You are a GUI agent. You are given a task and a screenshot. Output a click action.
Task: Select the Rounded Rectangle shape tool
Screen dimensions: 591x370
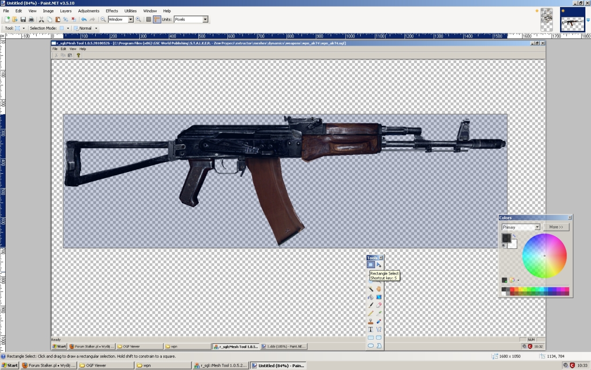pyautogui.click(x=379, y=338)
